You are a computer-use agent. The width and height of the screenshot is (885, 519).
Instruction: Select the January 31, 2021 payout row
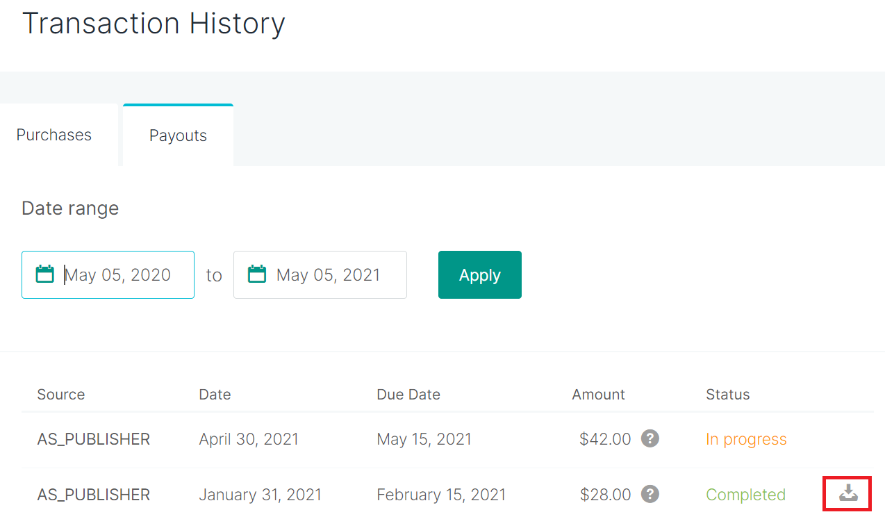447,494
